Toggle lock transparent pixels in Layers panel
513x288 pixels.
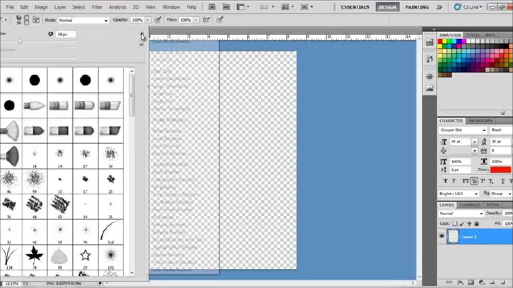tap(455, 224)
